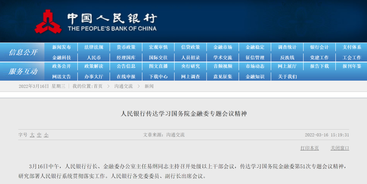Open 反洗钱 in the navigation bar
This screenshot has height=184, width=367.
point(287,57)
